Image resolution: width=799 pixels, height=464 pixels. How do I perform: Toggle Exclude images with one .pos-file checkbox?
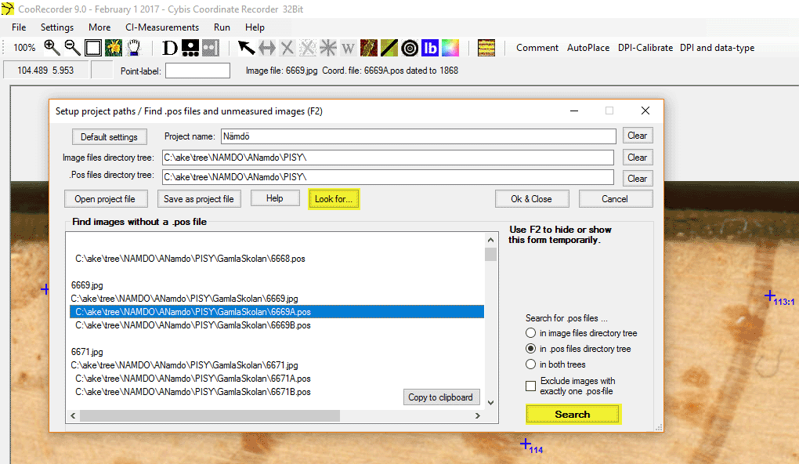pyautogui.click(x=530, y=386)
